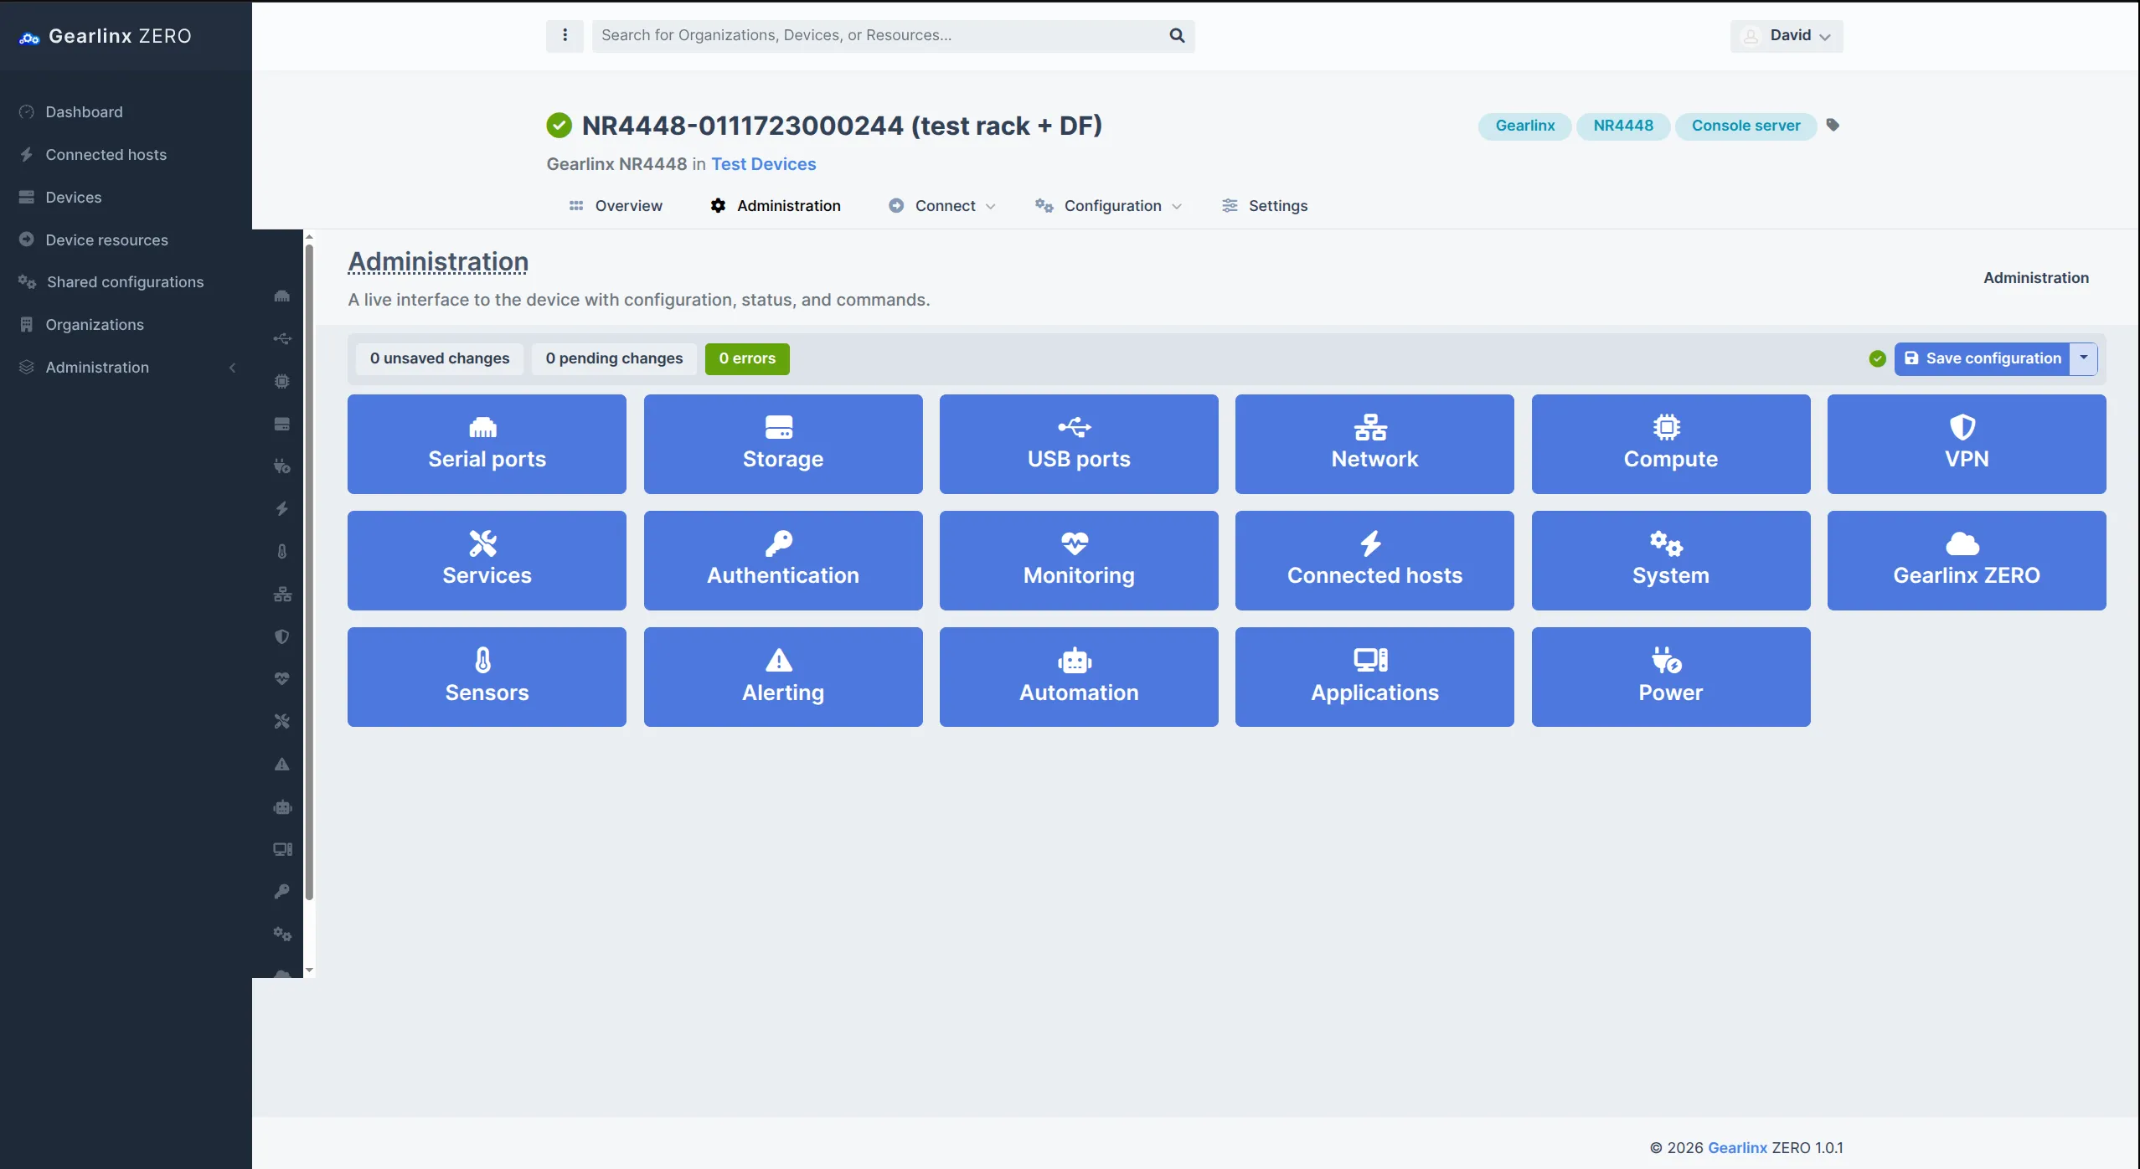The height and width of the screenshot is (1169, 2140).
Task: Switch to the Overview tab
Action: (x=616, y=206)
